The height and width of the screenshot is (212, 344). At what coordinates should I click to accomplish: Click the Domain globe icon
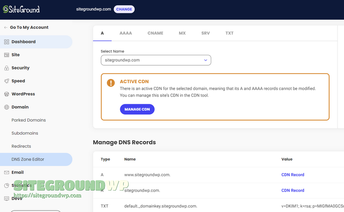click(7, 107)
